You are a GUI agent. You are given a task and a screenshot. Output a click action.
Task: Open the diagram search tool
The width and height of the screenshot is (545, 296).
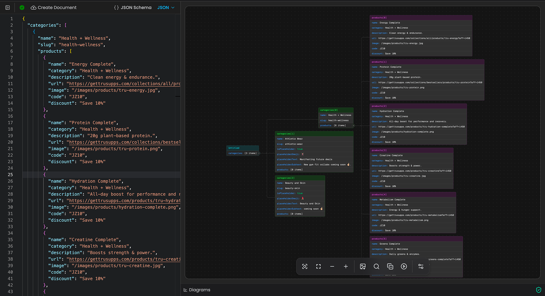[x=376, y=266]
